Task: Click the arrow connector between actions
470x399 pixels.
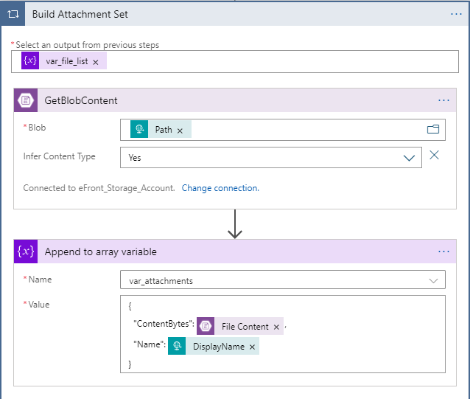Action: tap(235, 223)
